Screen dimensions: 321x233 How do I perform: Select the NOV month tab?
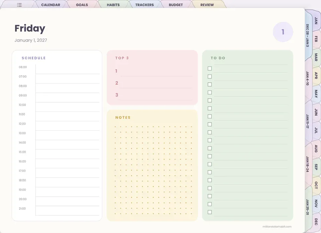pos(316,203)
